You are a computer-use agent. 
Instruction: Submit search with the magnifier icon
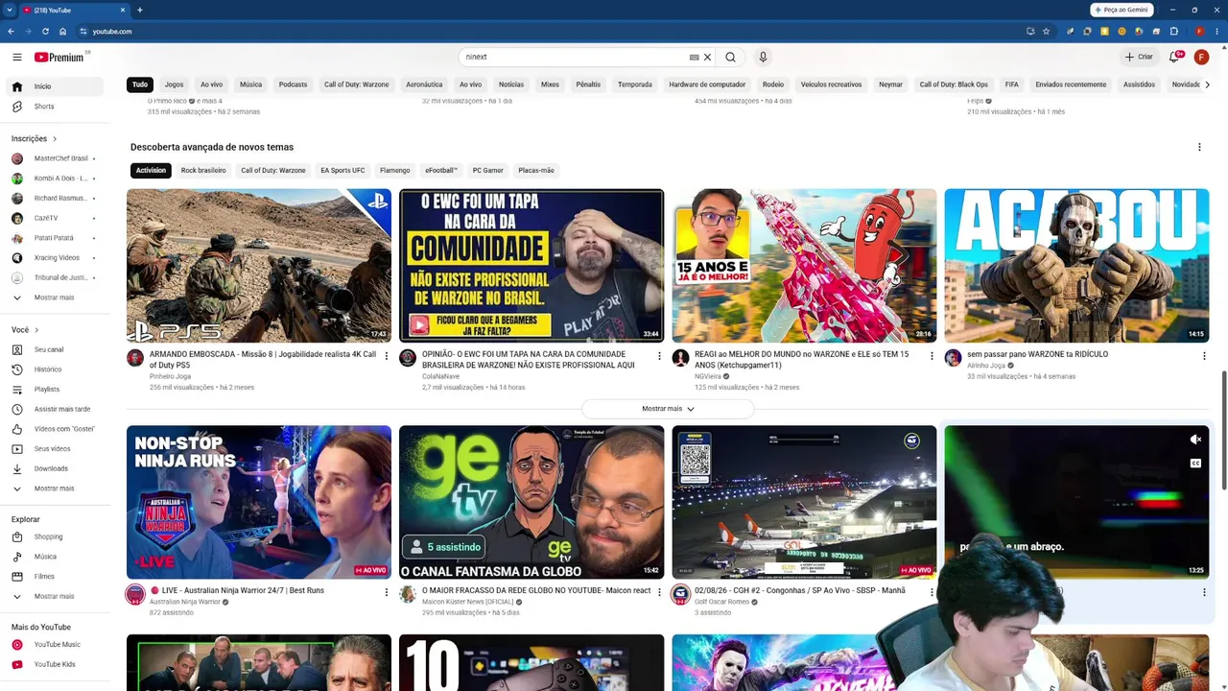pos(731,58)
